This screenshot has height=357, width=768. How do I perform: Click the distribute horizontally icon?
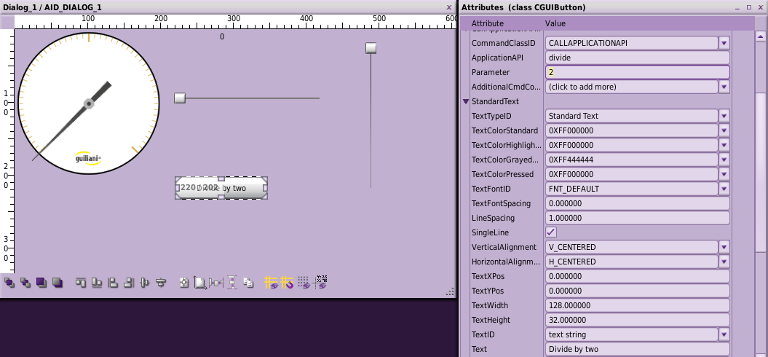click(216, 282)
